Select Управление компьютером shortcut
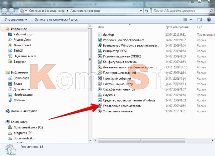The image size is (215, 156). [x=122, y=106]
